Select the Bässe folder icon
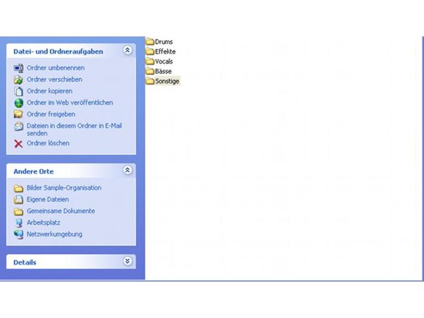Image resolution: width=424 pixels, height=318 pixels. (x=150, y=71)
